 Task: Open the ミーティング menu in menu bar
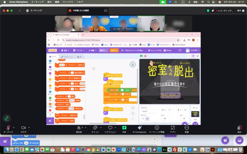pos(38,2)
